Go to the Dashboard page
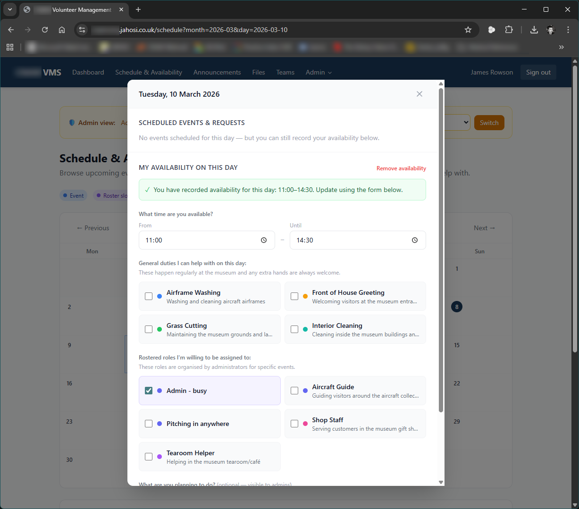579x509 pixels. coord(88,72)
